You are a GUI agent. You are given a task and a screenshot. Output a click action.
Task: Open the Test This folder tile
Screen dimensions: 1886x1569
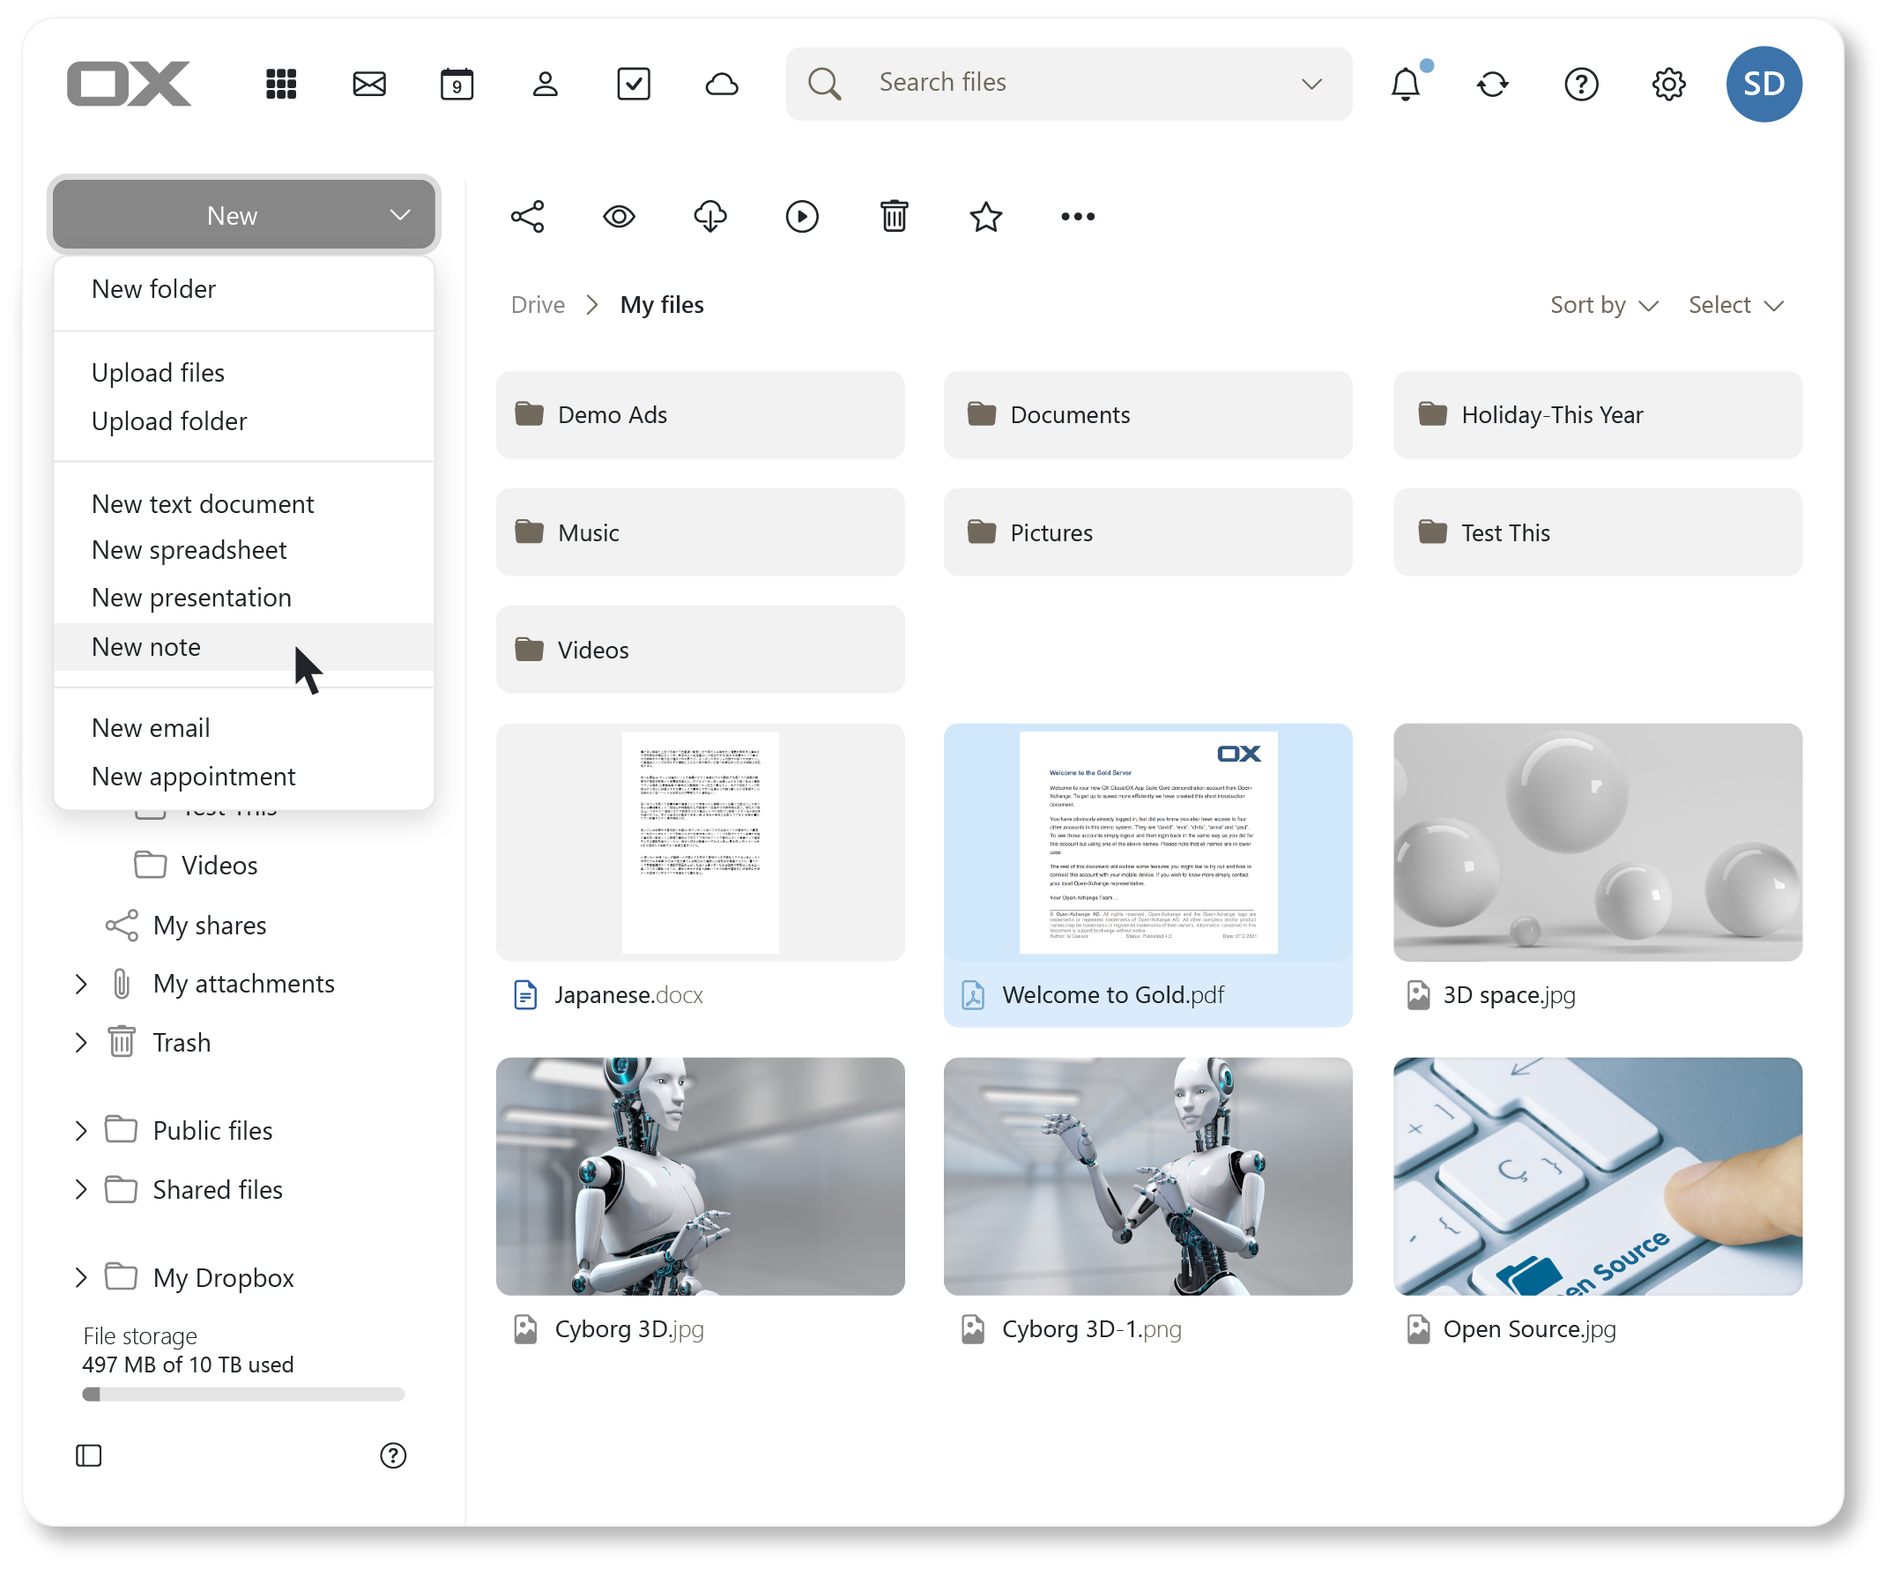(x=1598, y=532)
